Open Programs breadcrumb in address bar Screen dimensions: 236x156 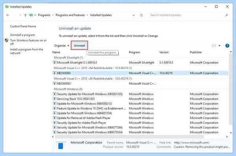coord(44,15)
